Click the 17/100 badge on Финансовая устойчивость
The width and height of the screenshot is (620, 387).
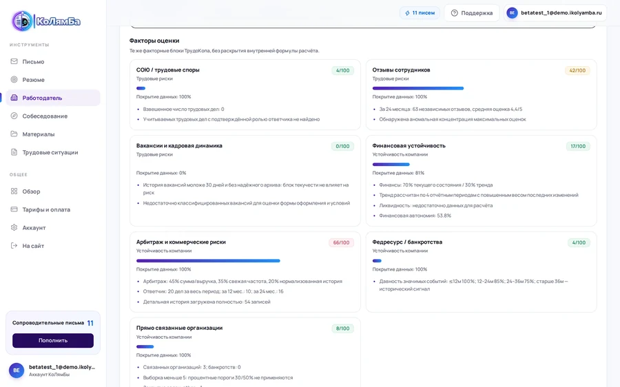[x=578, y=146]
